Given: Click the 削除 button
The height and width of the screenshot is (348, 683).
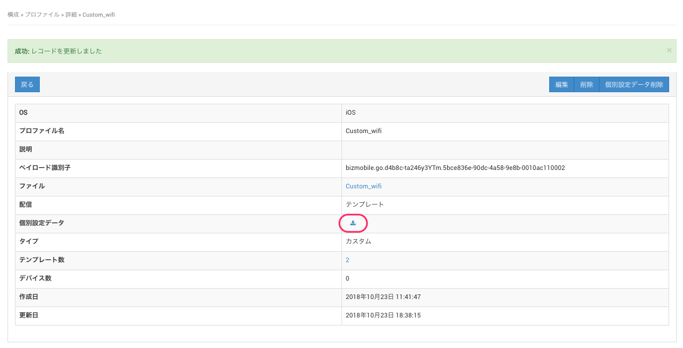Looking at the screenshot, I should pos(587,85).
